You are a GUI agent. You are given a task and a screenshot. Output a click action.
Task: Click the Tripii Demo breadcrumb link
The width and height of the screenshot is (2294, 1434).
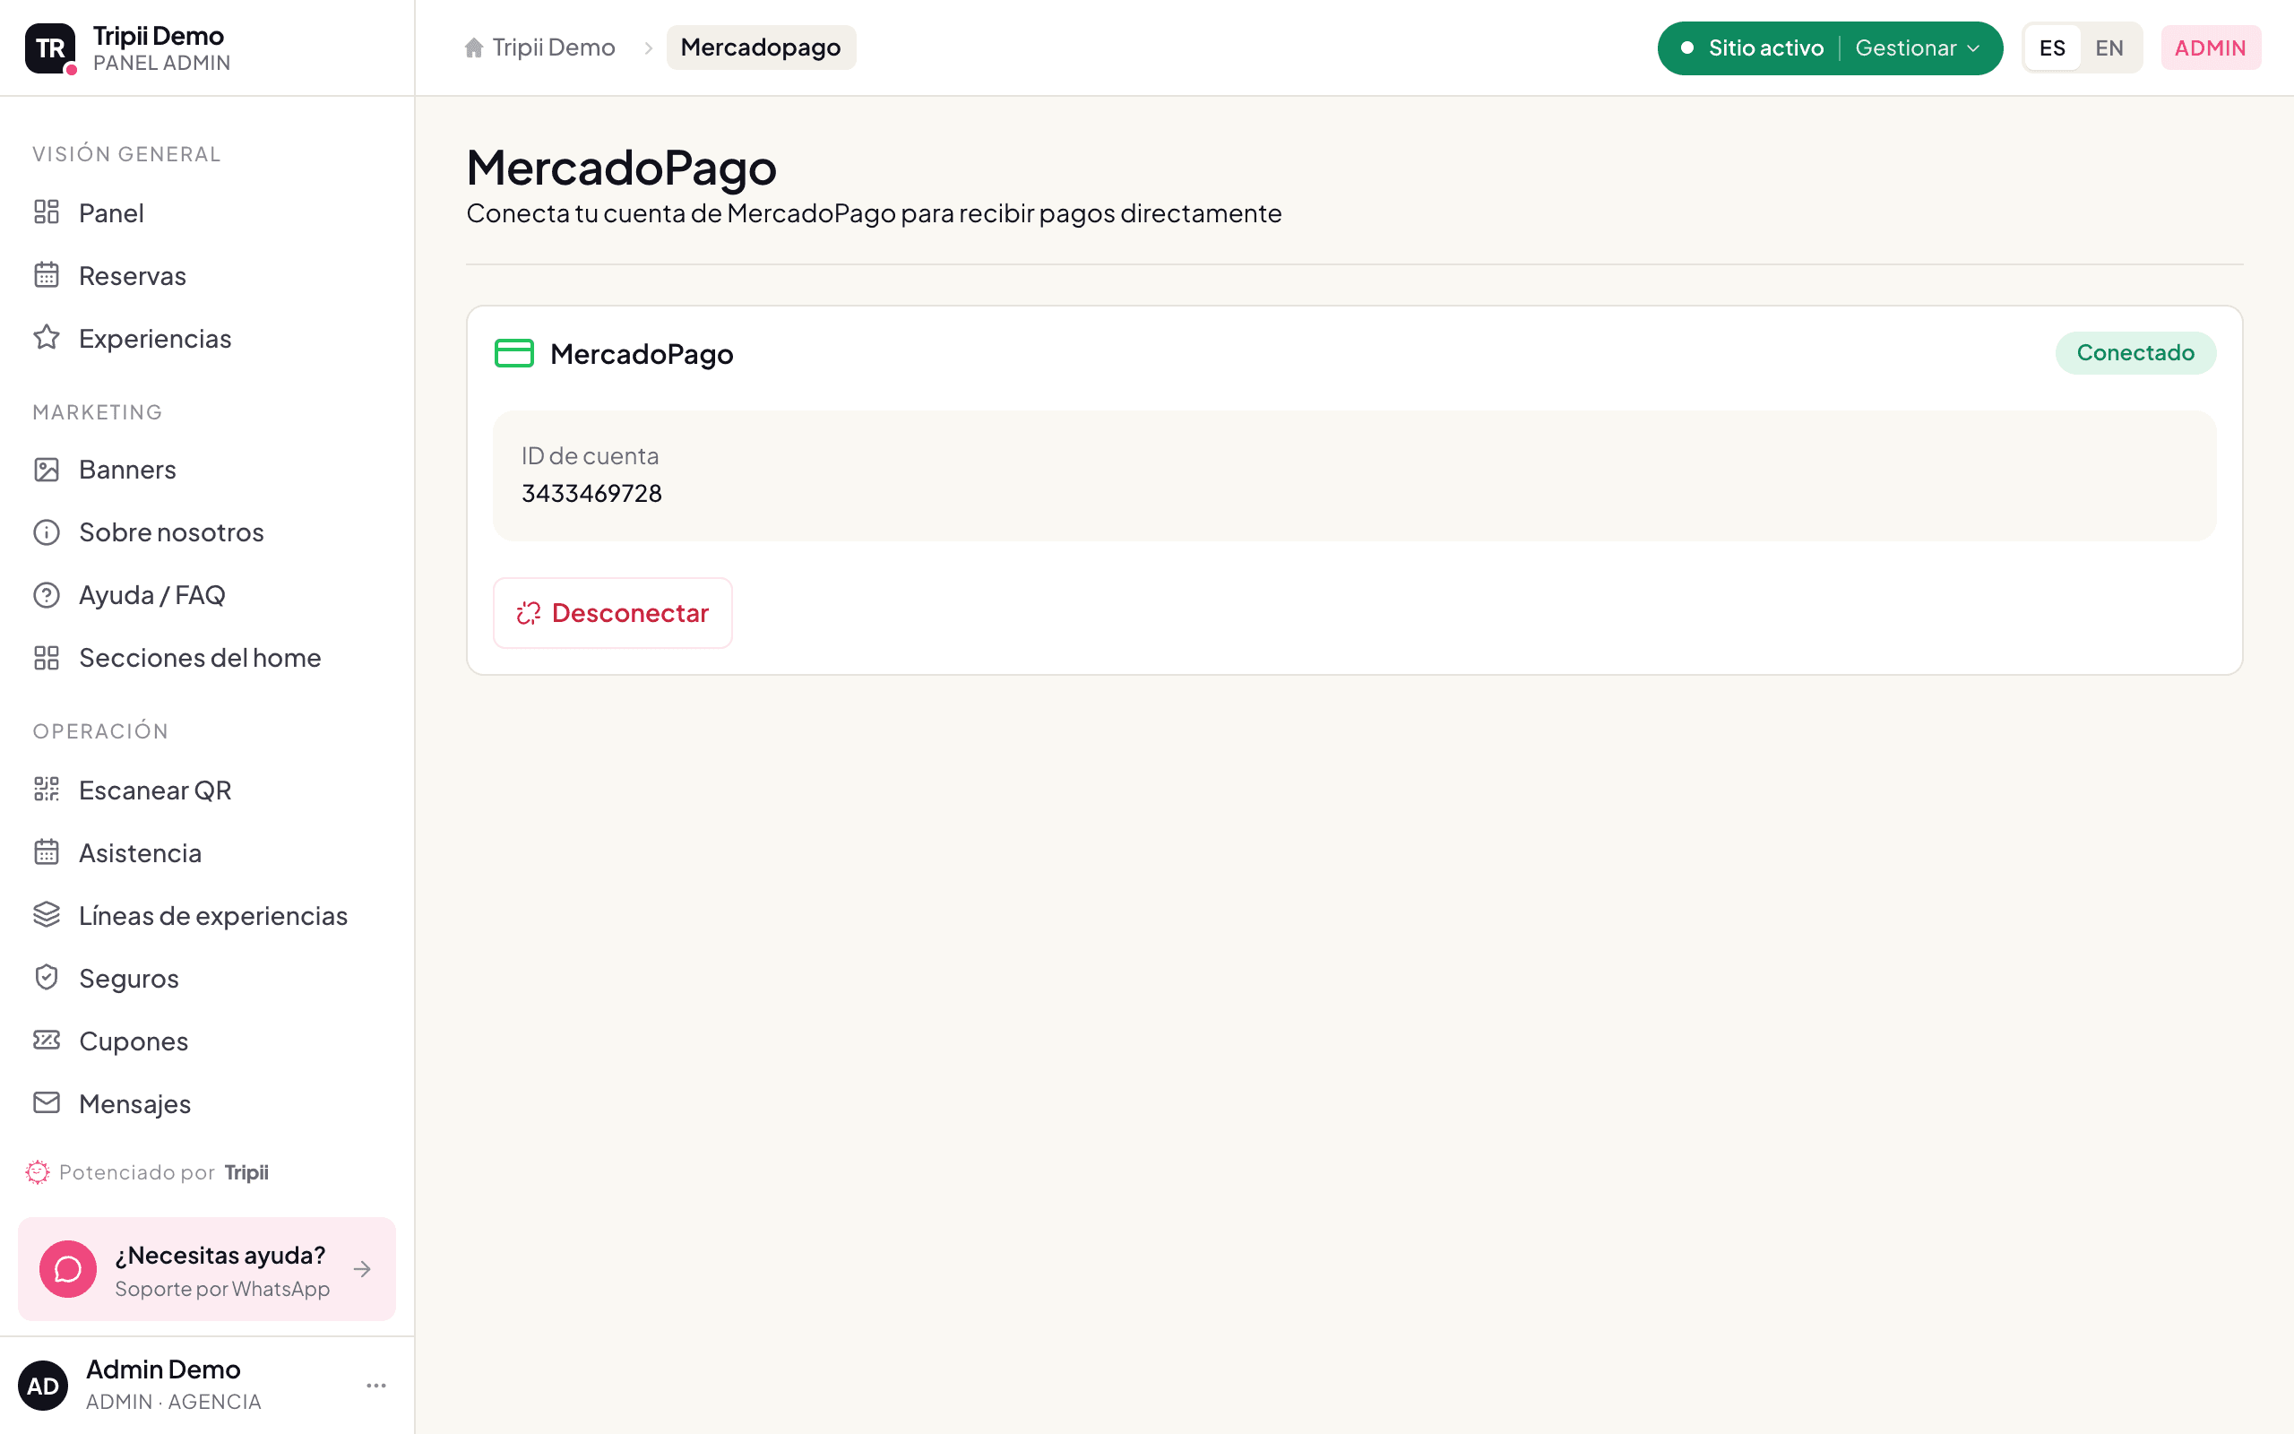(539, 48)
